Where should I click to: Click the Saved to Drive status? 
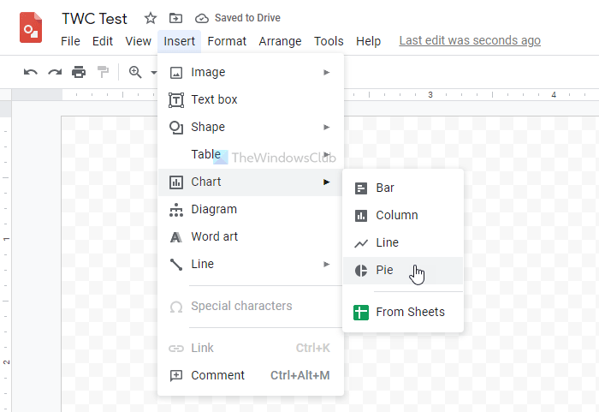tap(238, 18)
